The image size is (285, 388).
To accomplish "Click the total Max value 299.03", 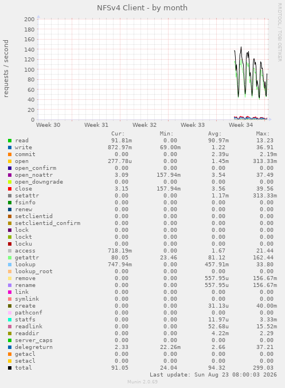I will click(264, 368).
